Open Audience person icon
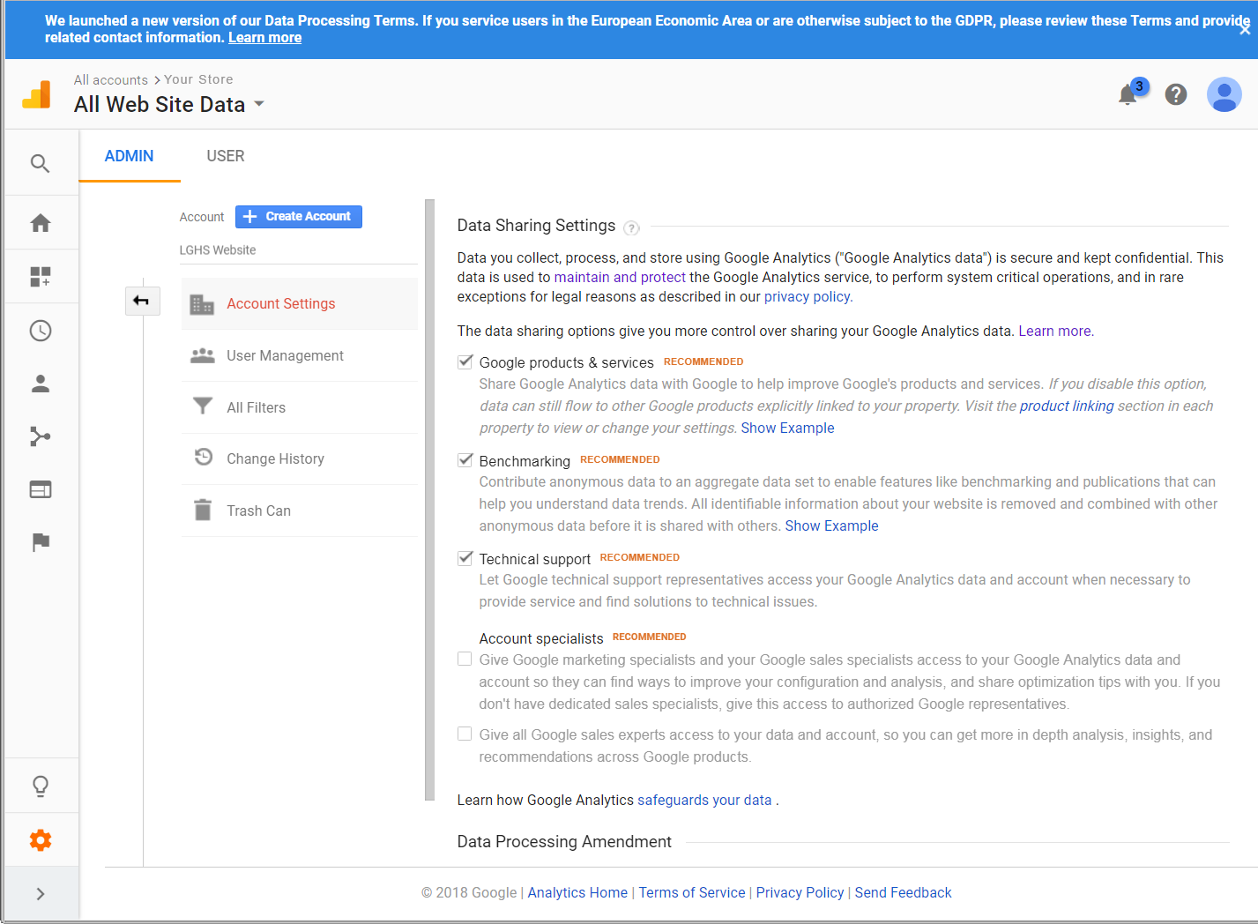This screenshot has width=1258, height=924. [x=40, y=384]
